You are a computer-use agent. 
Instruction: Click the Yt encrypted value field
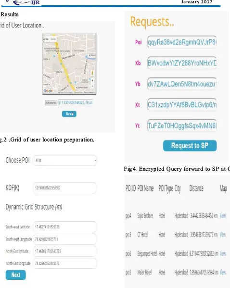(x=182, y=126)
